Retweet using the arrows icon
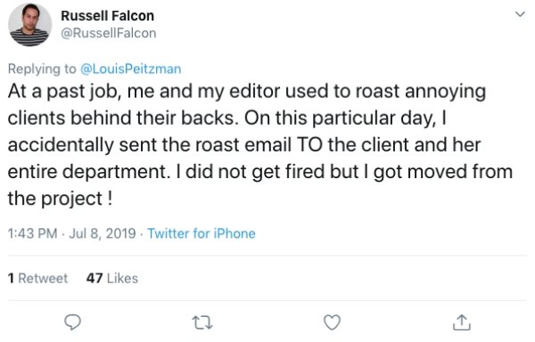 coord(202,322)
